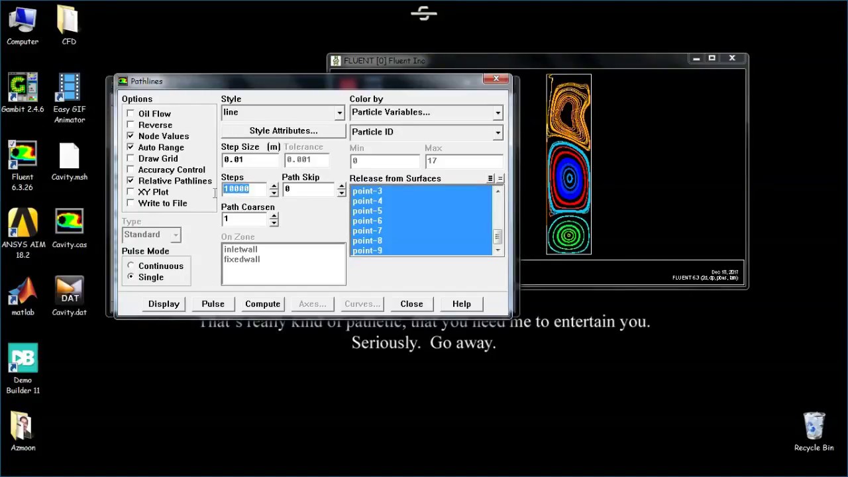The width and height of the screenshot is (848, 477).
Task: Click into the Path Coarsen field
Action: (244, 219)
